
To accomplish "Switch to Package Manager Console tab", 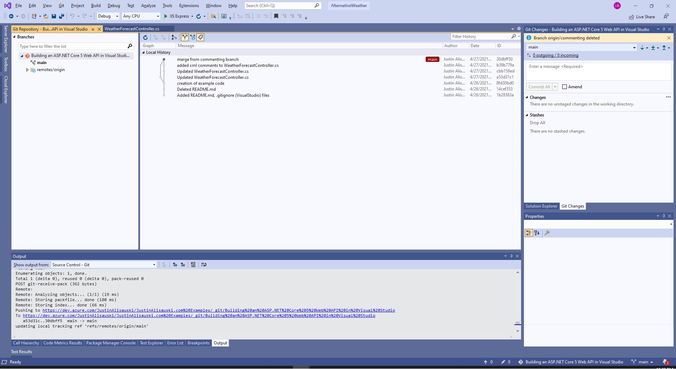I will click(111, 343).
